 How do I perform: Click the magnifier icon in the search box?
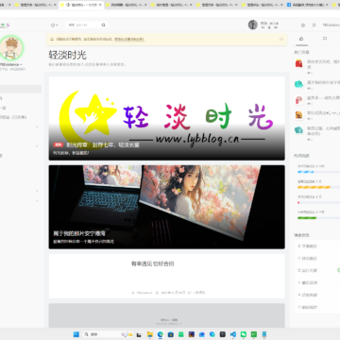pos(103,25)
